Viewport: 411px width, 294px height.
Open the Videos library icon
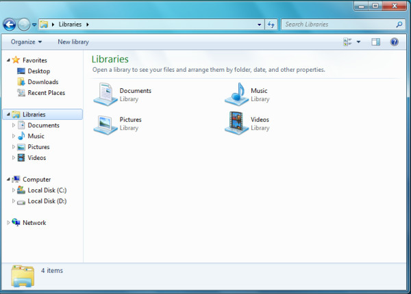(x=236, y=123)
